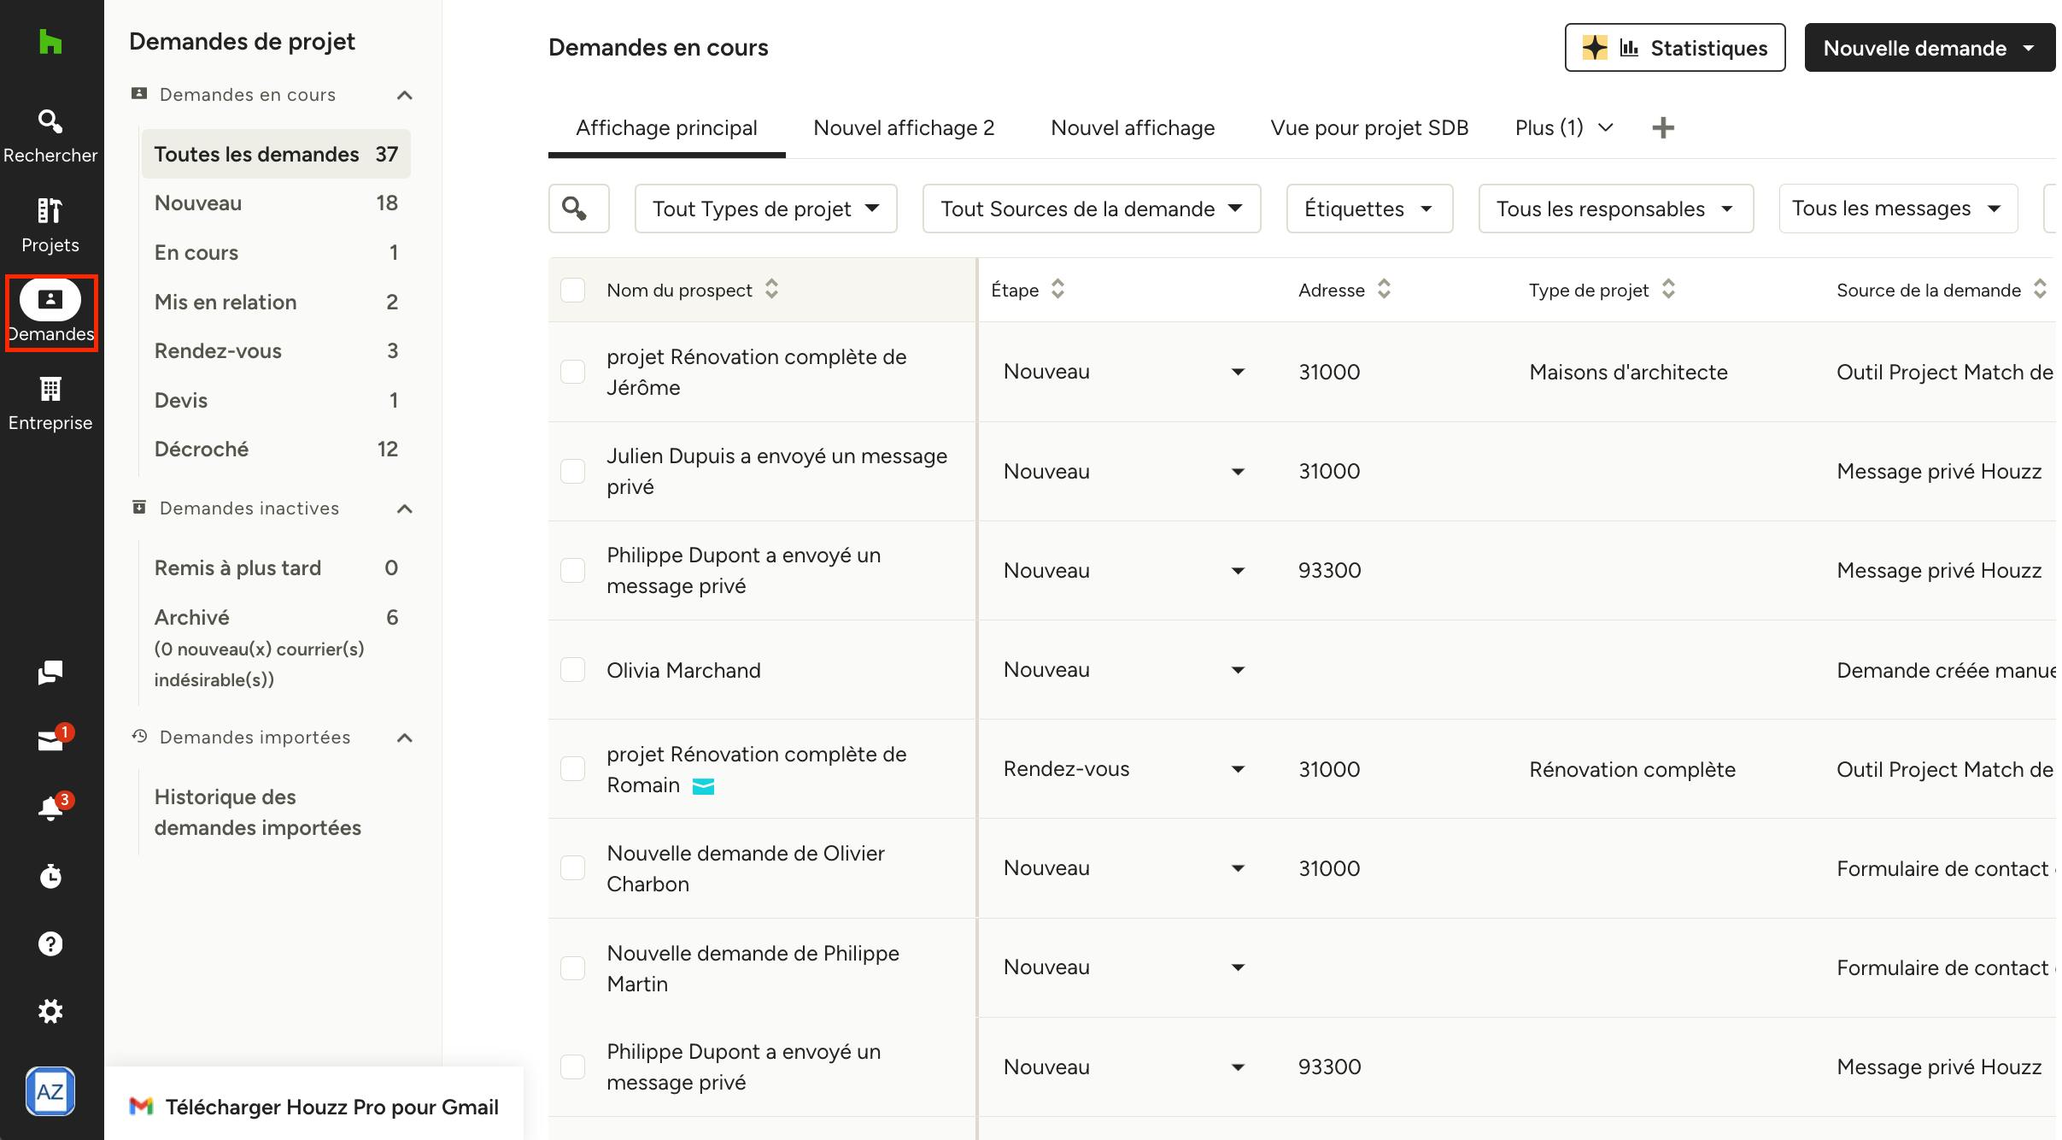Collapse Demandes en cours section
The height and width of the screenshot is (1140, 2062).
tap(405, 95)
